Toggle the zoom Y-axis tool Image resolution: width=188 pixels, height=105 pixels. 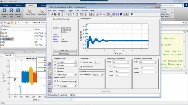click(x=73, y=14)
